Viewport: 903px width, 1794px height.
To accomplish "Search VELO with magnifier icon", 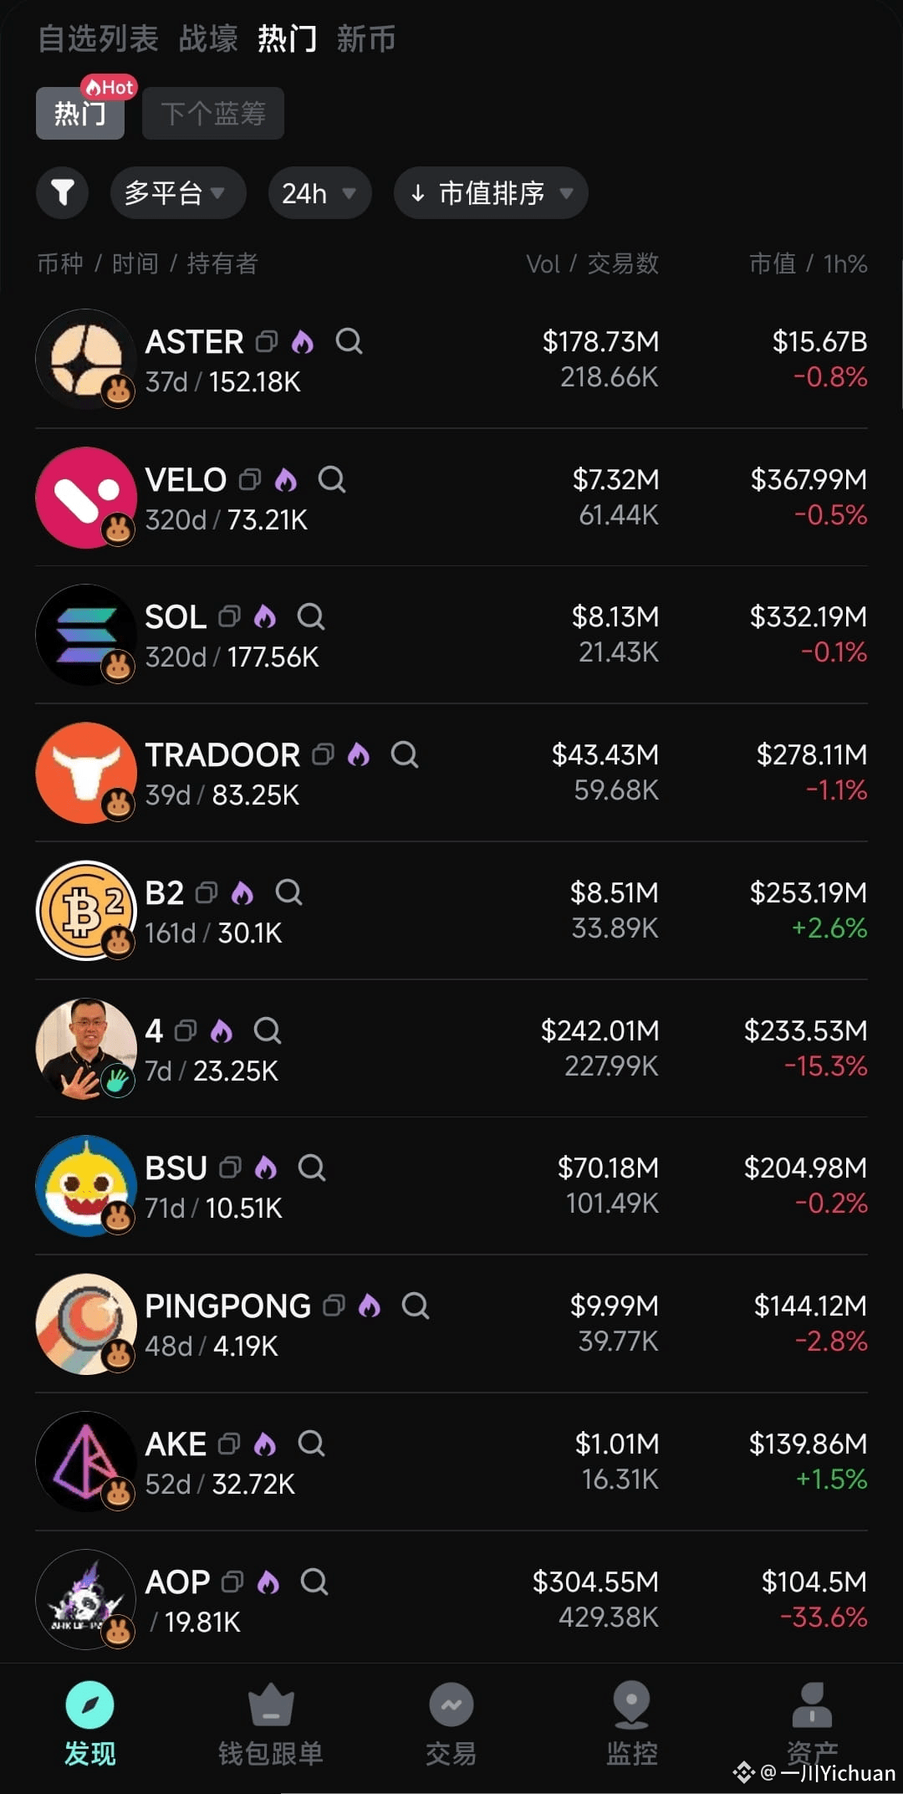I will [x=332, y=479].
